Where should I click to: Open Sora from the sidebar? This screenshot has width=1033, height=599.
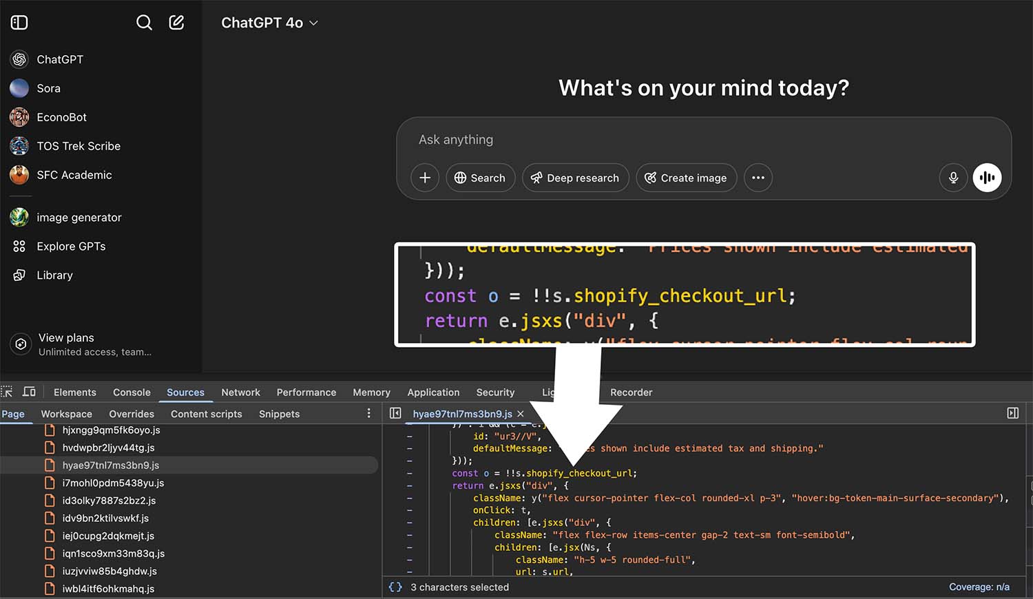48,88
